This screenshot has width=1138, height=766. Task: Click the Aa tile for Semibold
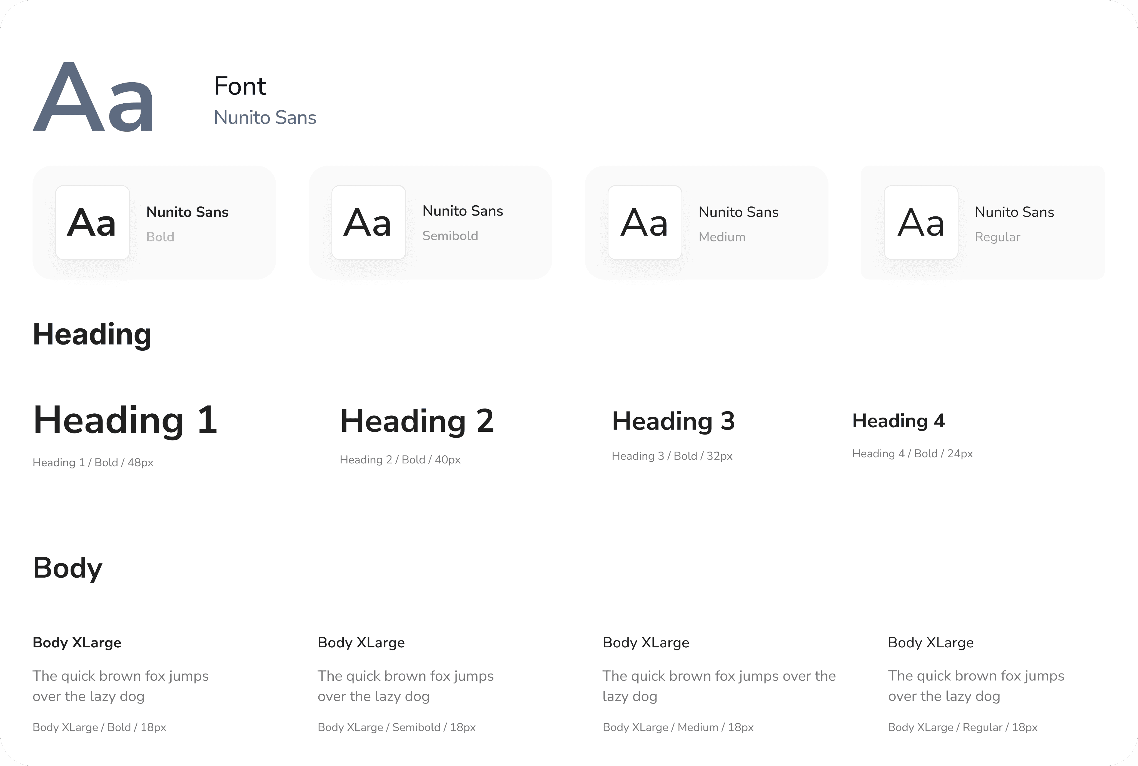pyautogui.click(x=368, y=222)
